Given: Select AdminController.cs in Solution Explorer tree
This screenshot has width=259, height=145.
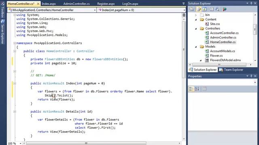Looking at the screenshot, I should click(223, 37).
